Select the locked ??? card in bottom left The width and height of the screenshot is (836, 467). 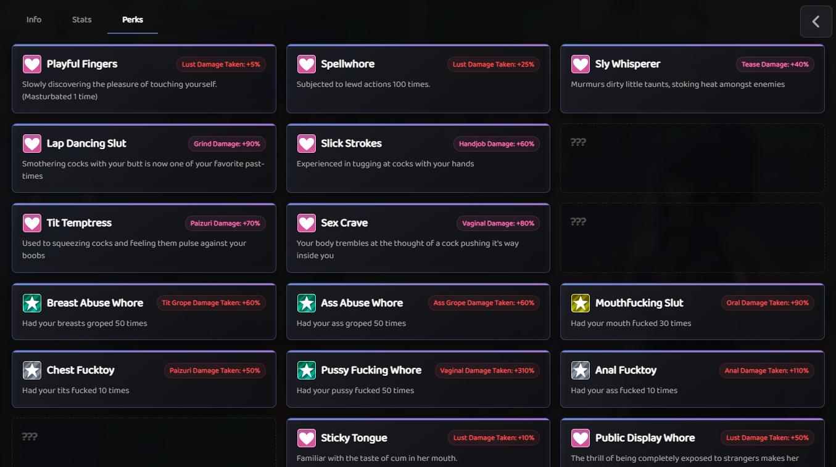(144, 442)
